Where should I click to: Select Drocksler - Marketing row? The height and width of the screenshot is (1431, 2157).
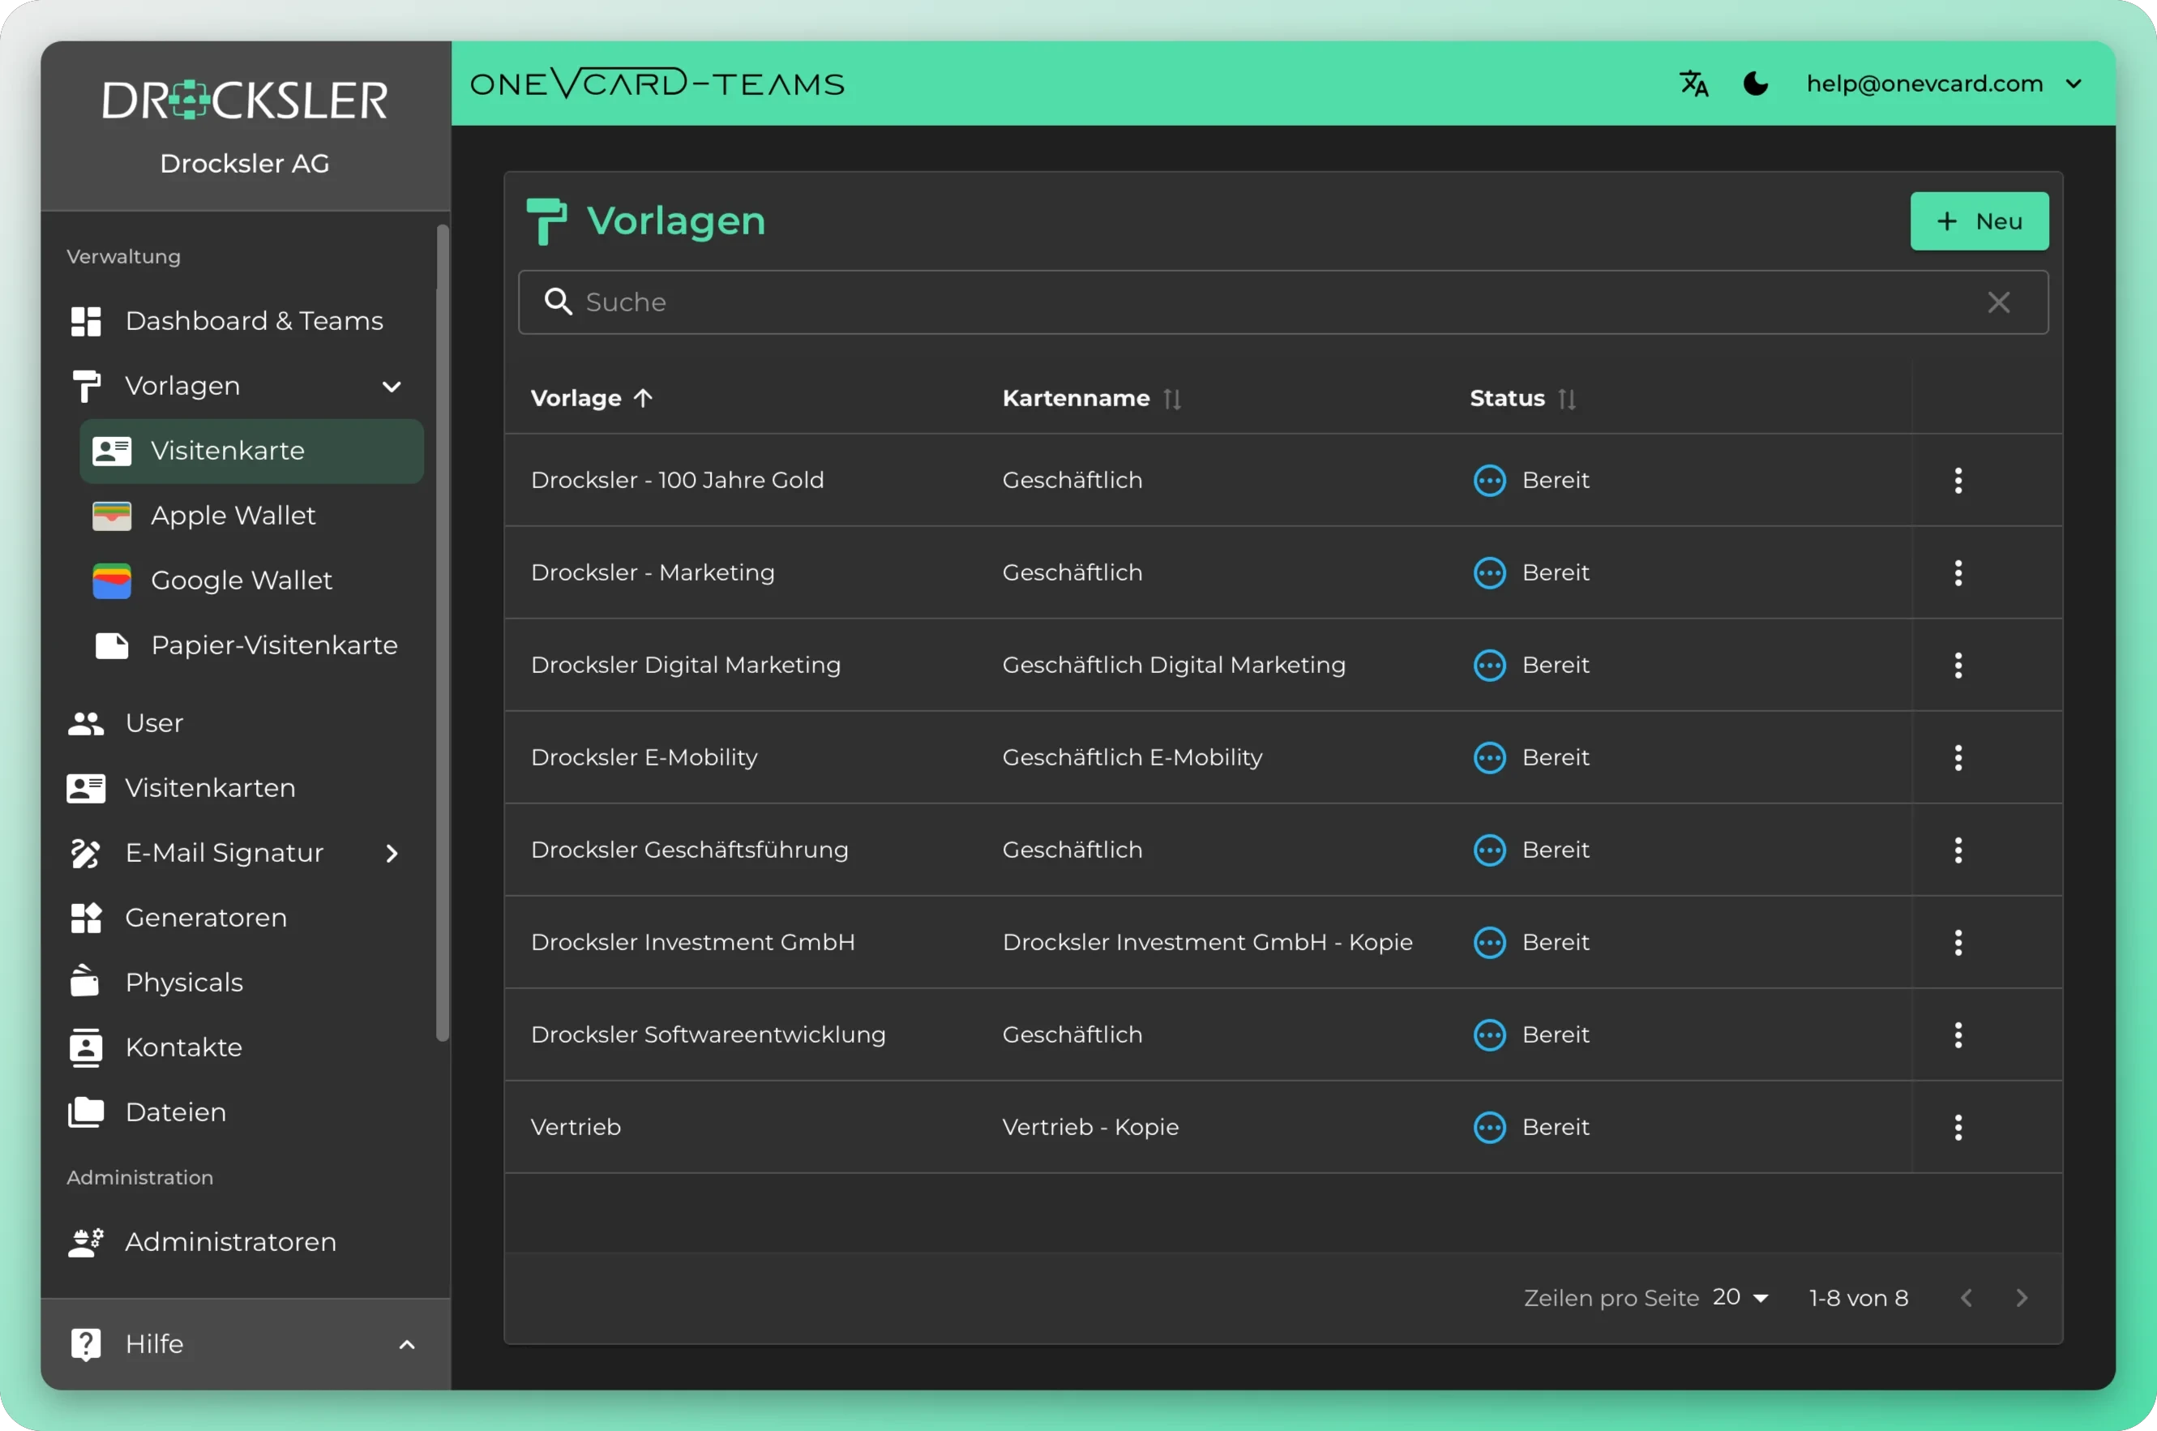pyautogui.click(x=1283, y=572)
